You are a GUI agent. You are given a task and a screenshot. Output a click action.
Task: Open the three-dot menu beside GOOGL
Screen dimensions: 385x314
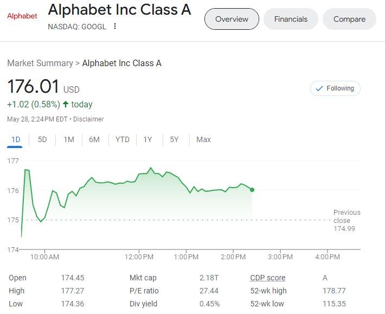[x=115, y=26]
